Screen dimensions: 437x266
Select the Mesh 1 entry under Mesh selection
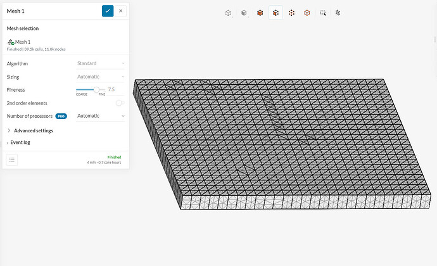click(23, 42)
